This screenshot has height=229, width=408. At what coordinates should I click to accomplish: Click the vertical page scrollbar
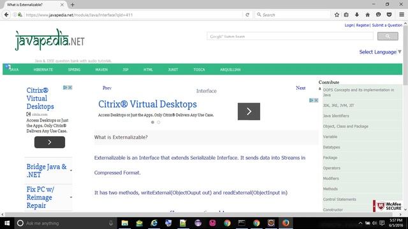(405, 55)
